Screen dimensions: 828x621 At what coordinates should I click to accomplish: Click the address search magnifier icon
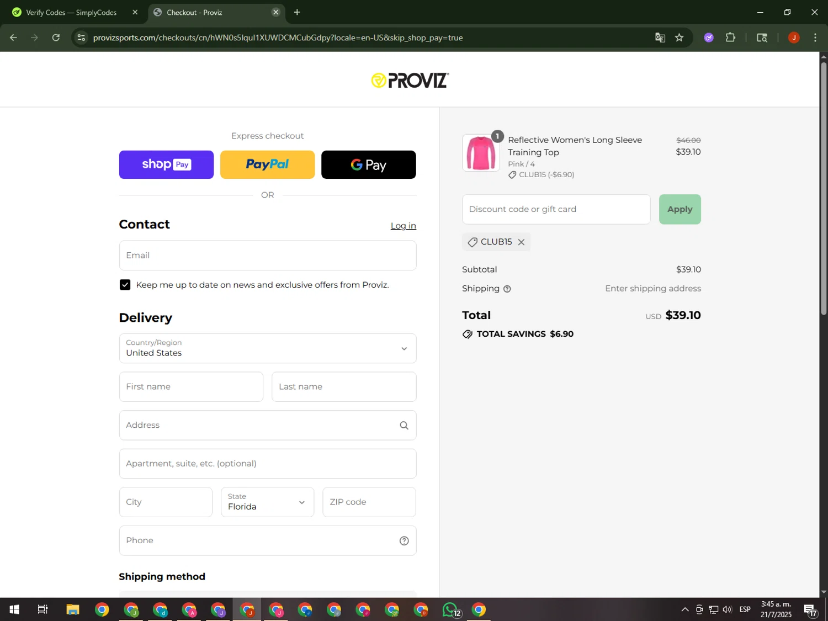click(404, 426)
